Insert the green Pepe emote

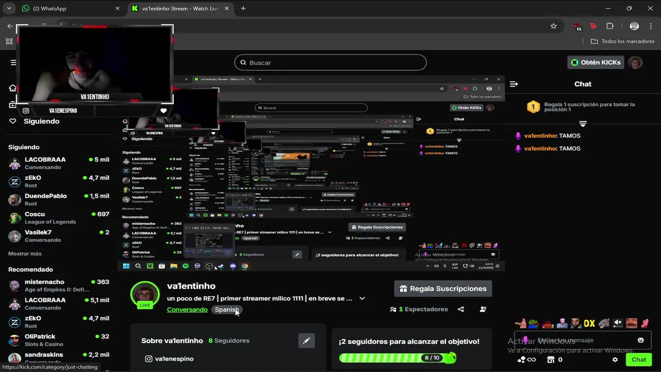(534, 323)
